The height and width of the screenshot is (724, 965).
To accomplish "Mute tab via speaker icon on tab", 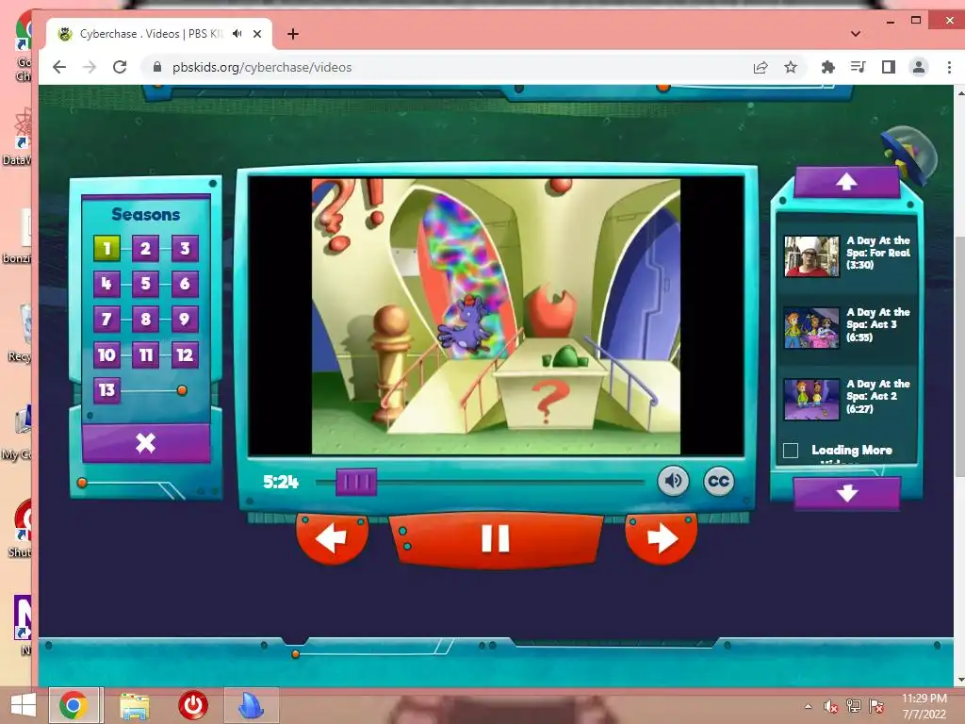I will pyautogui.click(x=237, y=34).
